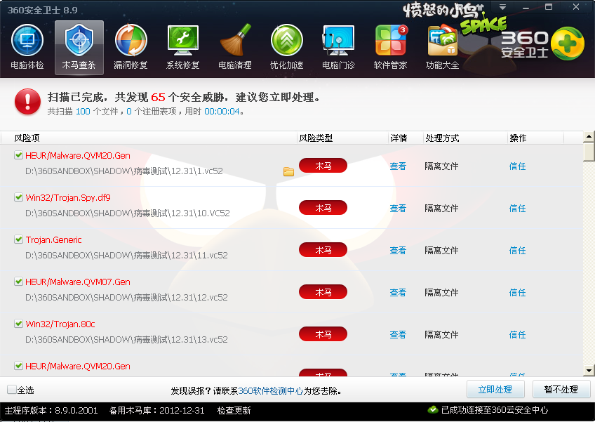Uncheck the Trojan.Generic checkbox
595x422 pixels.
[18, 239]
